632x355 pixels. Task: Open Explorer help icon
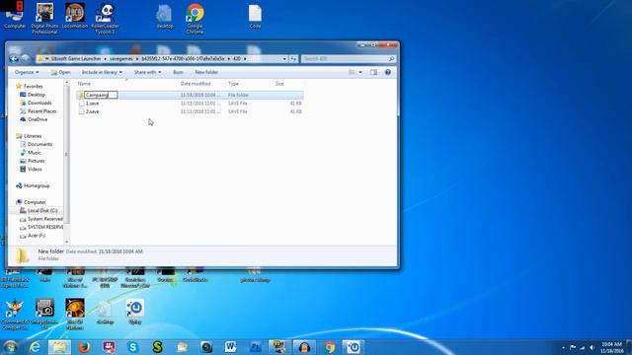(x=388, y=72)
